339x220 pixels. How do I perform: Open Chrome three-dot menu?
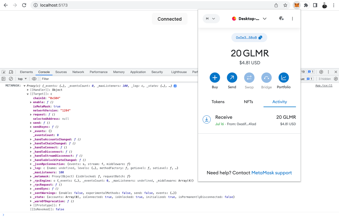(x=334, y=5)
